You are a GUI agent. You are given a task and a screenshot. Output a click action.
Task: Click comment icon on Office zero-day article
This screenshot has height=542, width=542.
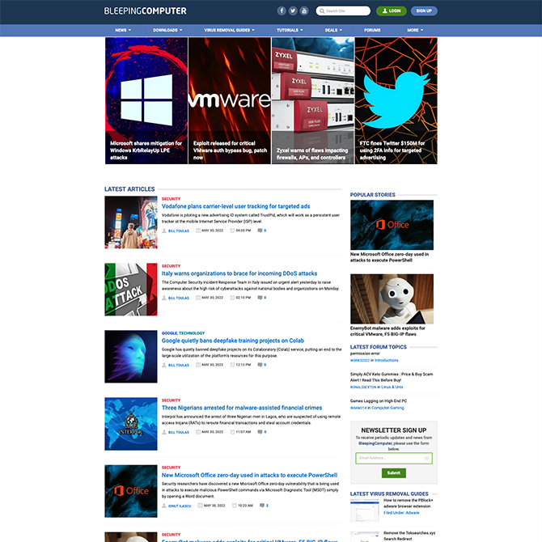[261, 506]
